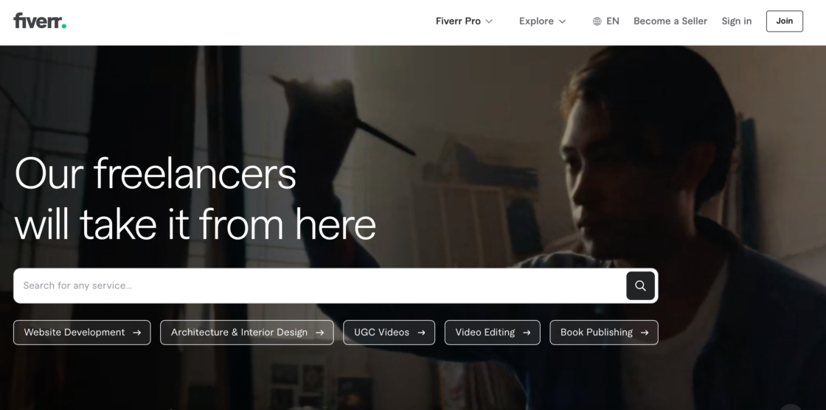Change language with the EN label
The width and height of the screenshot is (826, 410).
(x=613, y=21)
